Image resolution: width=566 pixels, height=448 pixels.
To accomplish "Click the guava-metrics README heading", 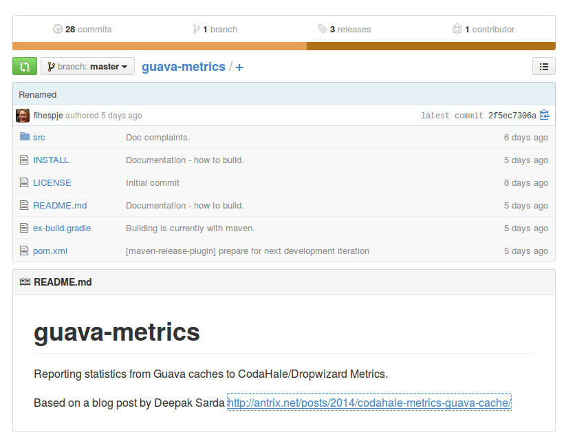I will [x=117, y=332].
